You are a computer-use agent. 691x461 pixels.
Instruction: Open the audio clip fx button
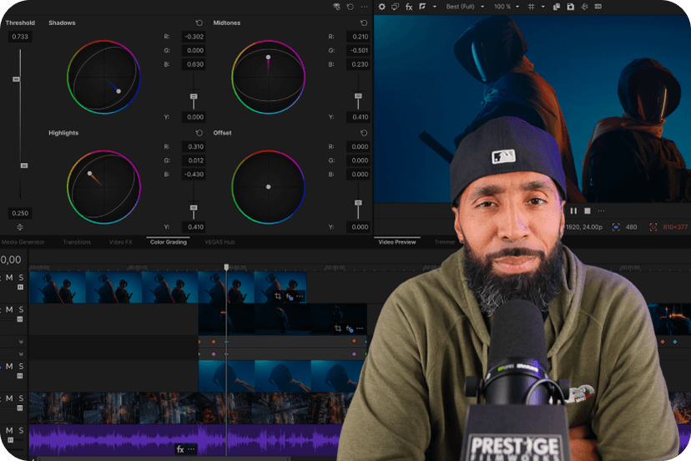(x=180, y=449)
